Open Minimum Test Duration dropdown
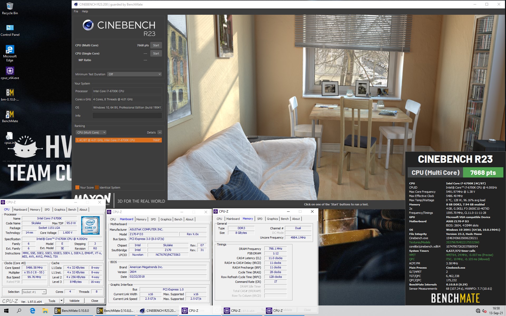 click(x=134, y=74)
